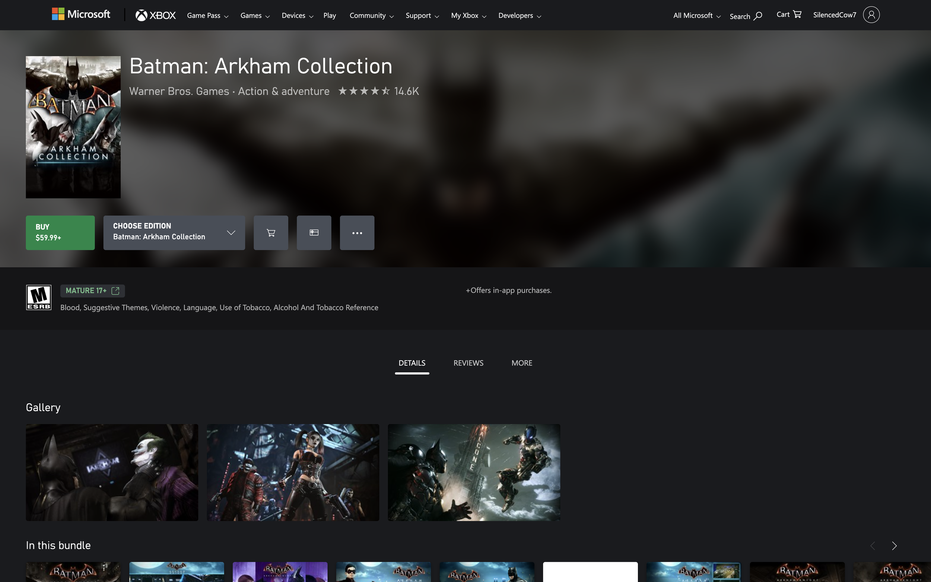Click the Xbox logo in header

(156, 15)
